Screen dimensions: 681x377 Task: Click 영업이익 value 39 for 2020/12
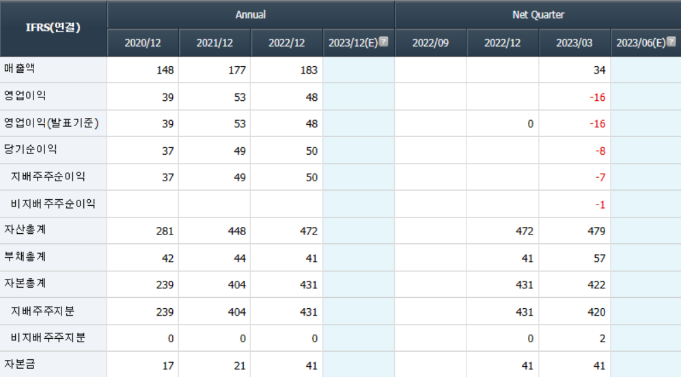tap(167, 97)
